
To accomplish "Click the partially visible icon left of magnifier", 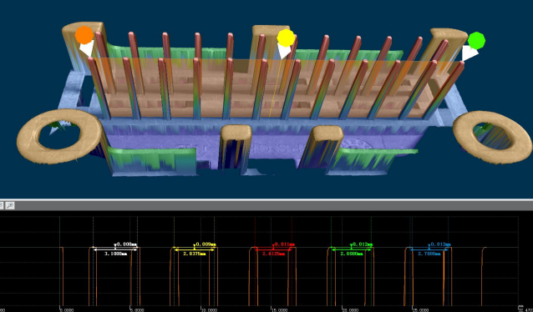I will [2, 205].
